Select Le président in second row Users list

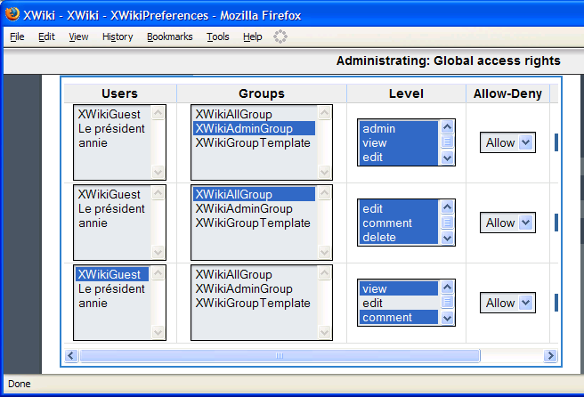tap(112, 208)
